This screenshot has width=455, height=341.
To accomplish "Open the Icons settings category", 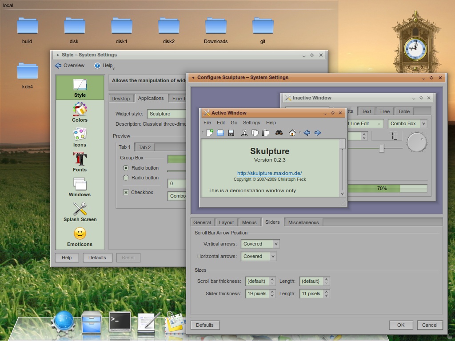I will coord(80,138).
